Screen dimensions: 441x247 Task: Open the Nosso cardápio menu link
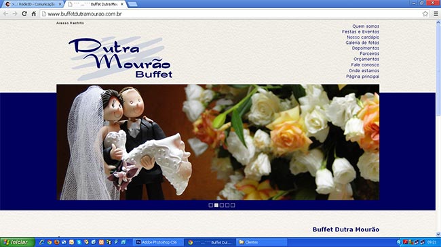coord(363,37)
